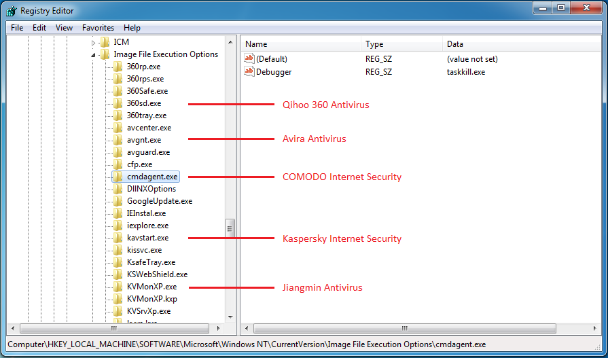
Task: Click the registry path in the status bar
Action: (x=247, y=344)
